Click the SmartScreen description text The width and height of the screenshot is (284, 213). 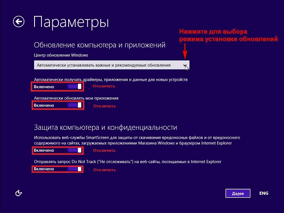(137, 140)
